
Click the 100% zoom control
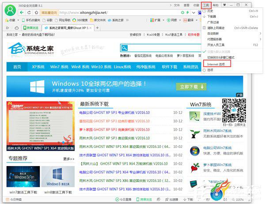(x=238, y=200)
